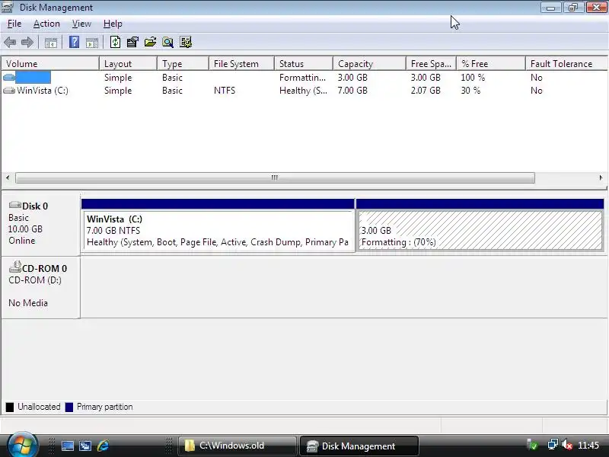The height and width of the screenshot is (457, 609).
Task: Click the CD-ROM 0 label panel
Action: pyautogui.click(x=40, y=287)
